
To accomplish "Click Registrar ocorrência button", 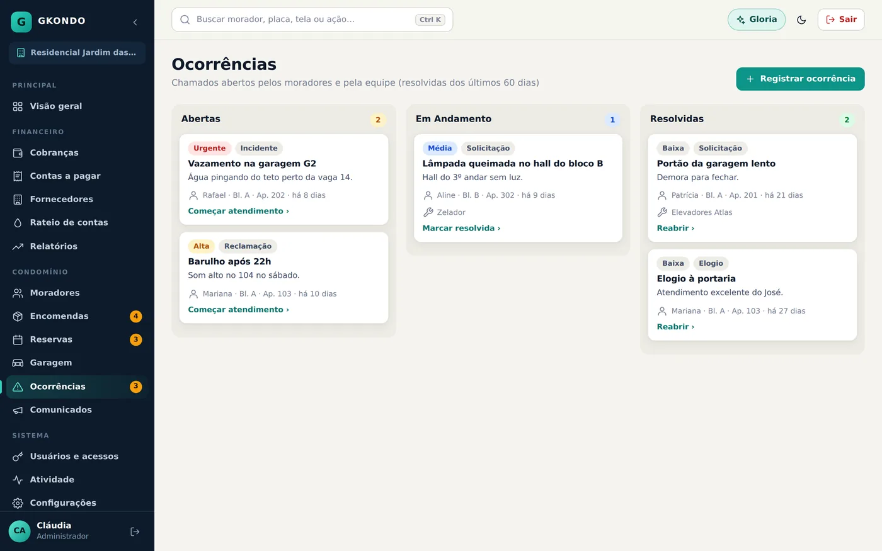I will coord(800,79).
